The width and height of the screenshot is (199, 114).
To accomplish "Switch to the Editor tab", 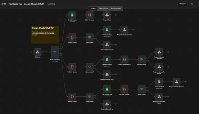I will coord(93,9).
